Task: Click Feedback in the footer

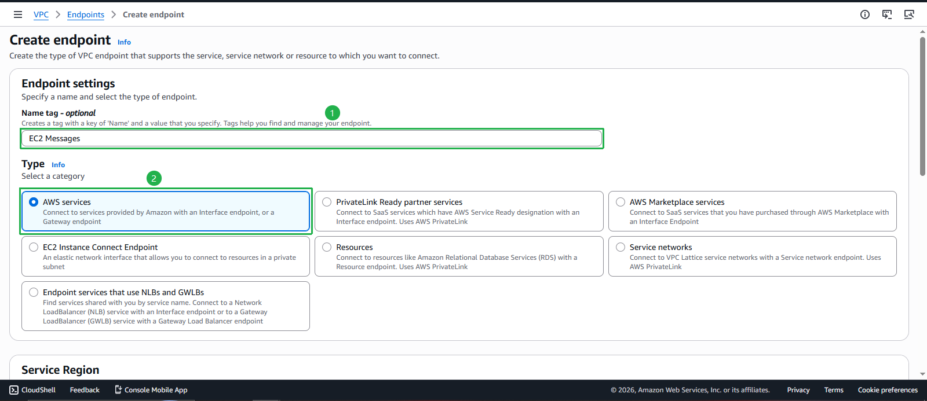Action: tap(85, 390)
